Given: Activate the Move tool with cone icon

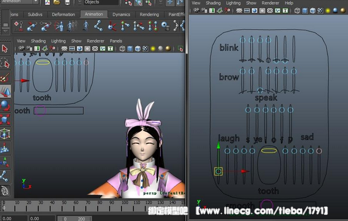Looking at the screenshot, I should point(5,91).
